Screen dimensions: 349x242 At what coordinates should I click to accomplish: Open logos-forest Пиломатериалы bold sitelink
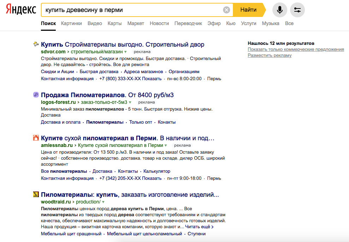coord(104,122)
